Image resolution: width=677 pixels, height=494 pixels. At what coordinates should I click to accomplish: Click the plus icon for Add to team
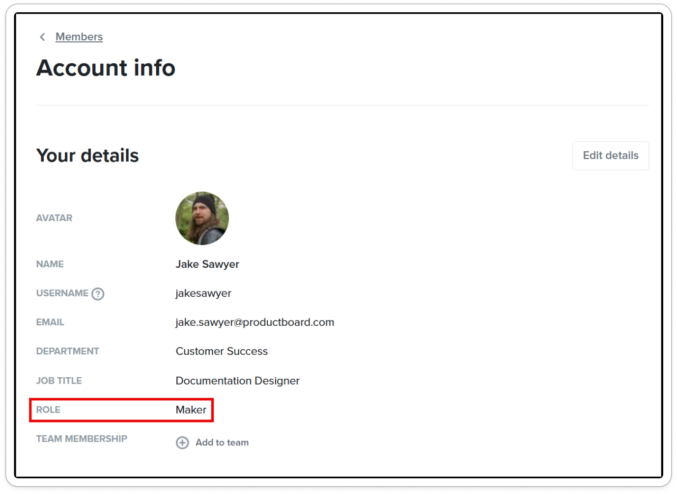(x=182, y=443)
